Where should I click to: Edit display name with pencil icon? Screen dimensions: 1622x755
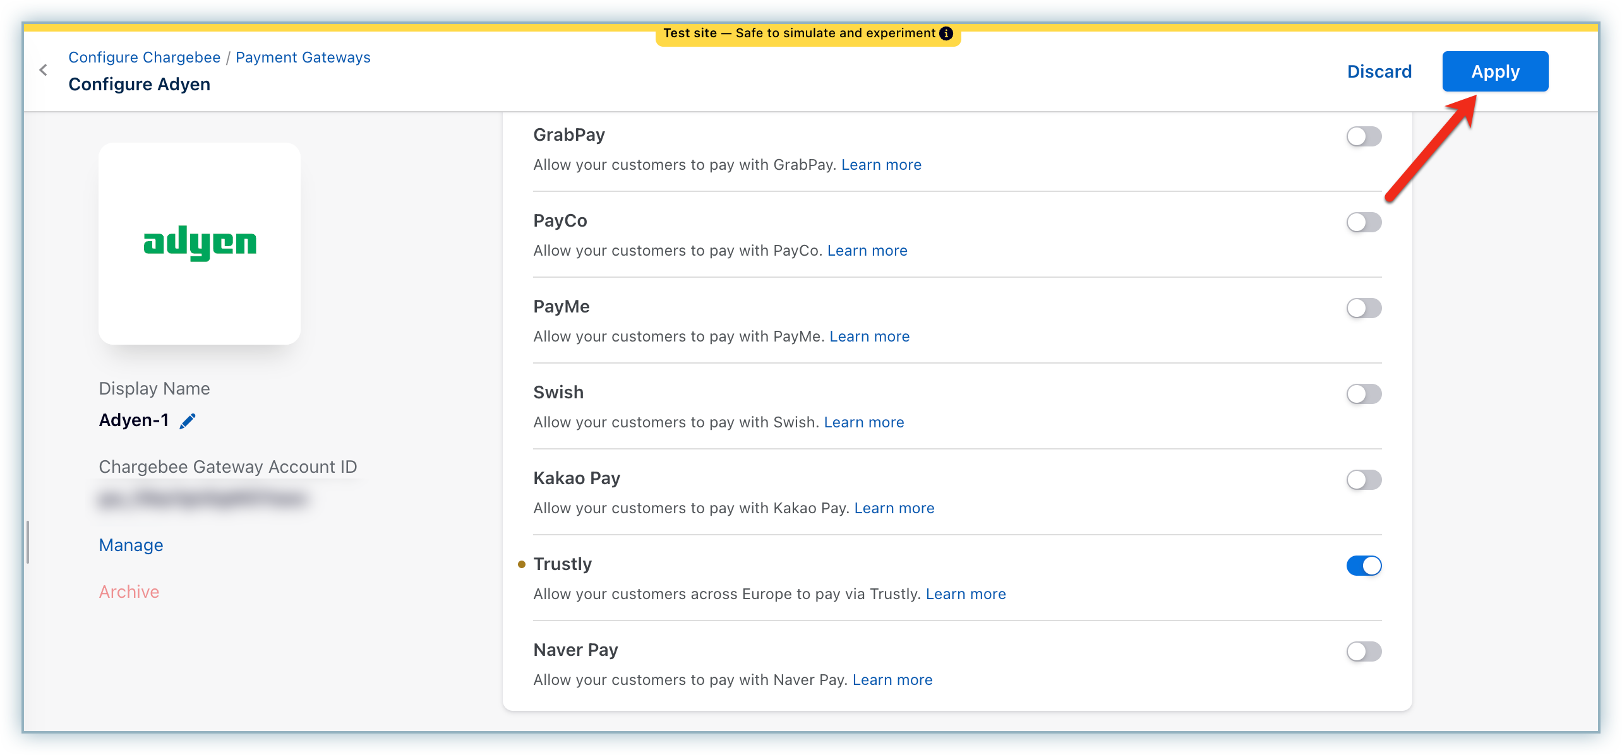click(x=188, y=421)
